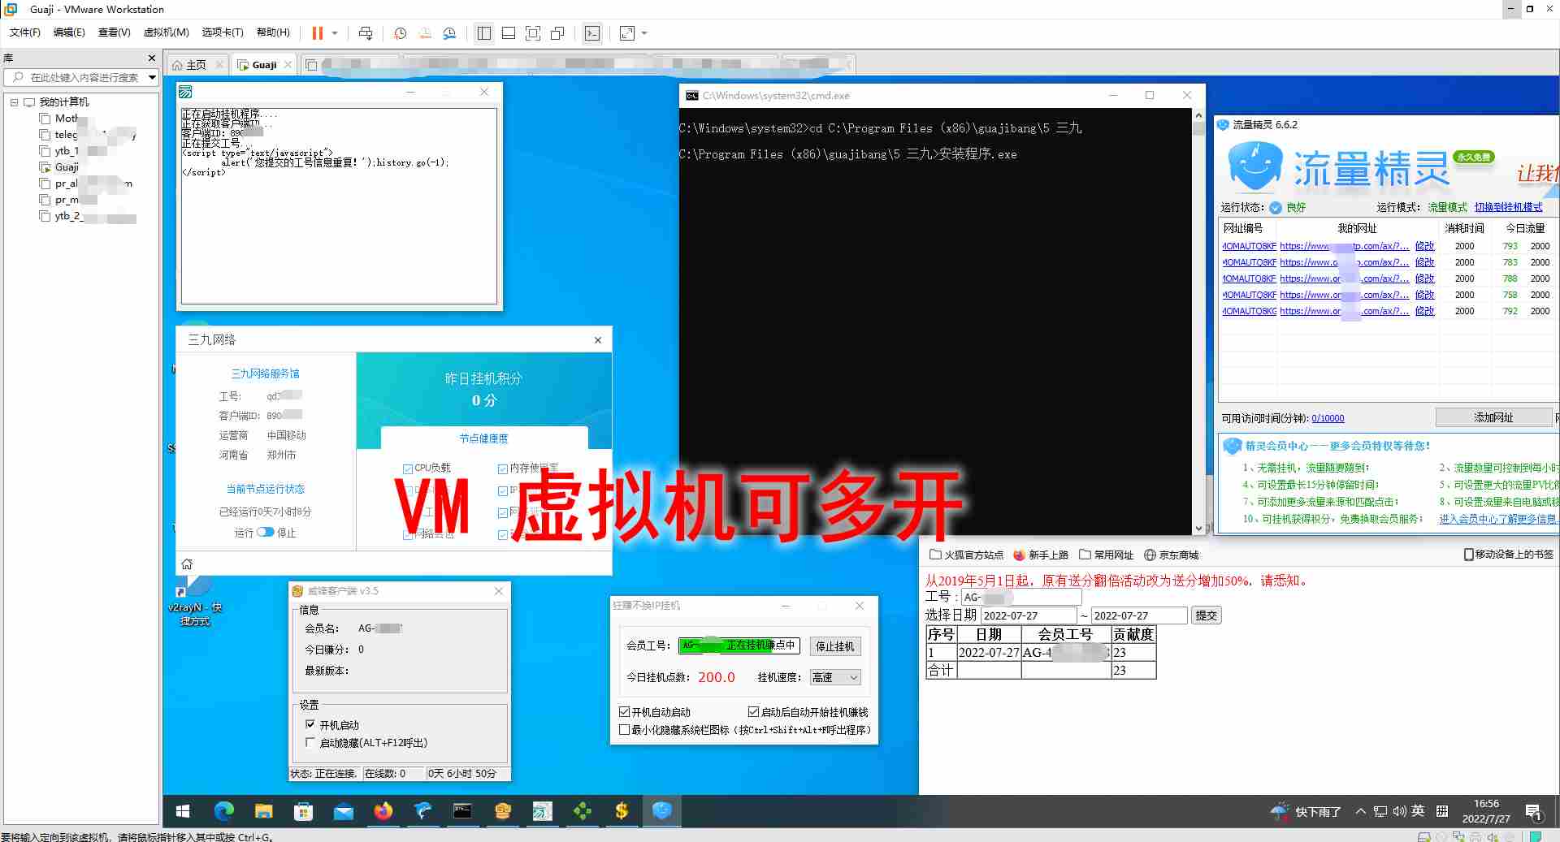Viewport: 1560px width, 842px height.
Task: Open the Windows Start button in guest
Action: pyautogui.click(x=183, y=811)
